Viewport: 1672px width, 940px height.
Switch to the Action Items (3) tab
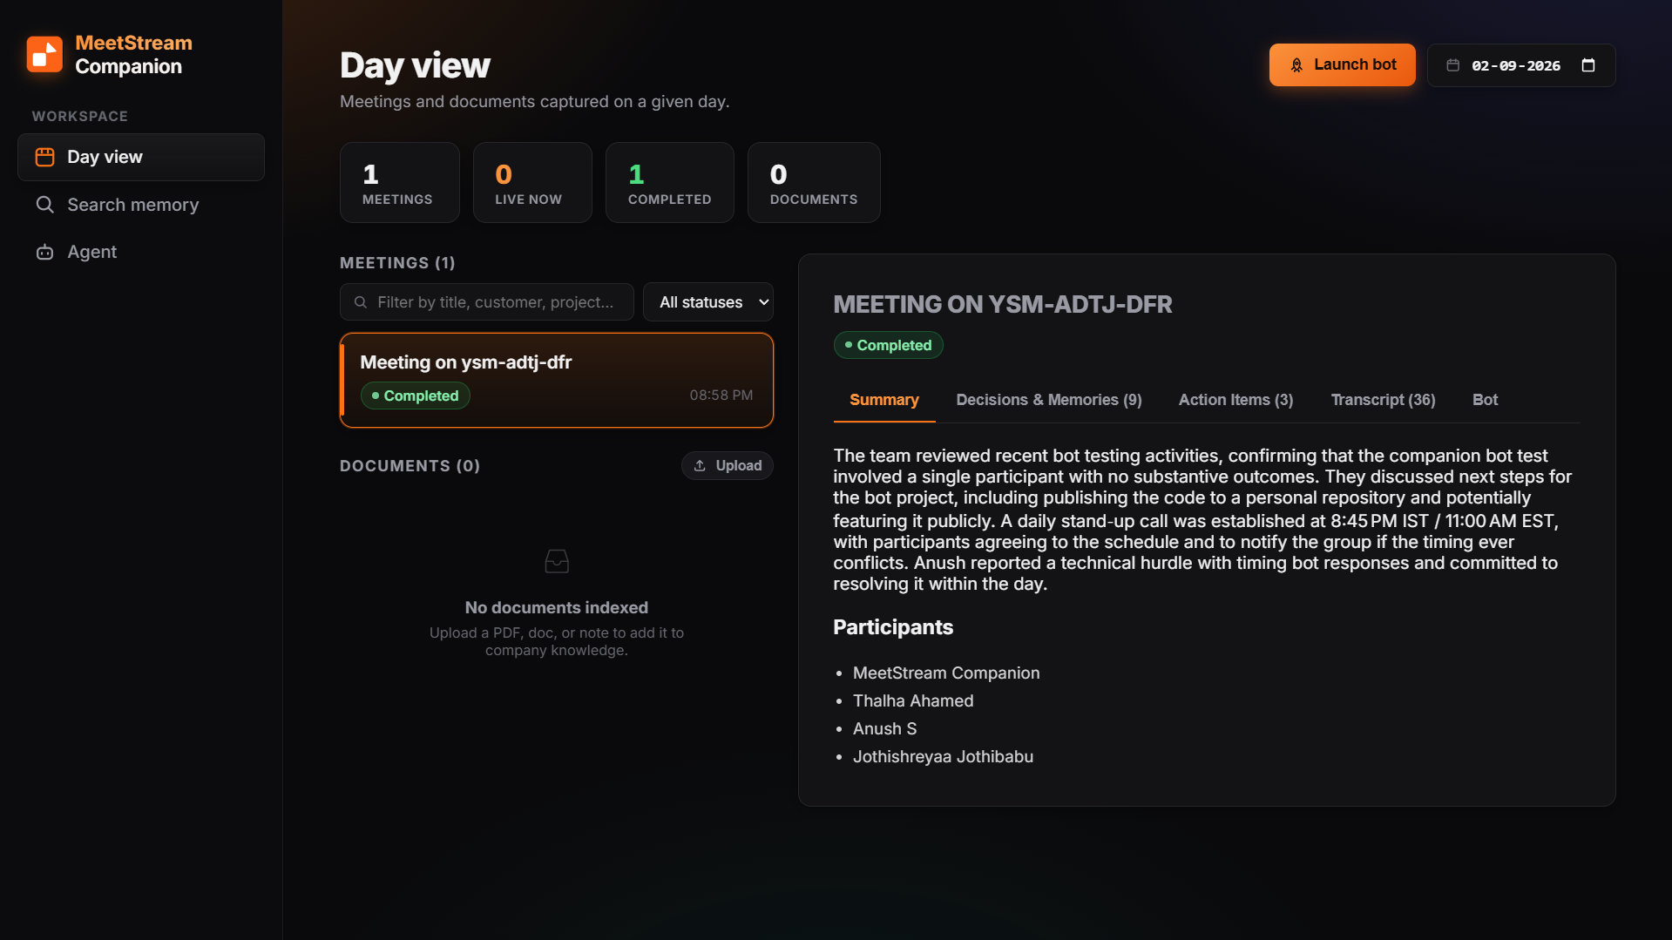[1235, 400]
